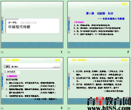131x110 pixels.
Task: Click the 有星教育网 watermark logo
Action: point(109,101)
